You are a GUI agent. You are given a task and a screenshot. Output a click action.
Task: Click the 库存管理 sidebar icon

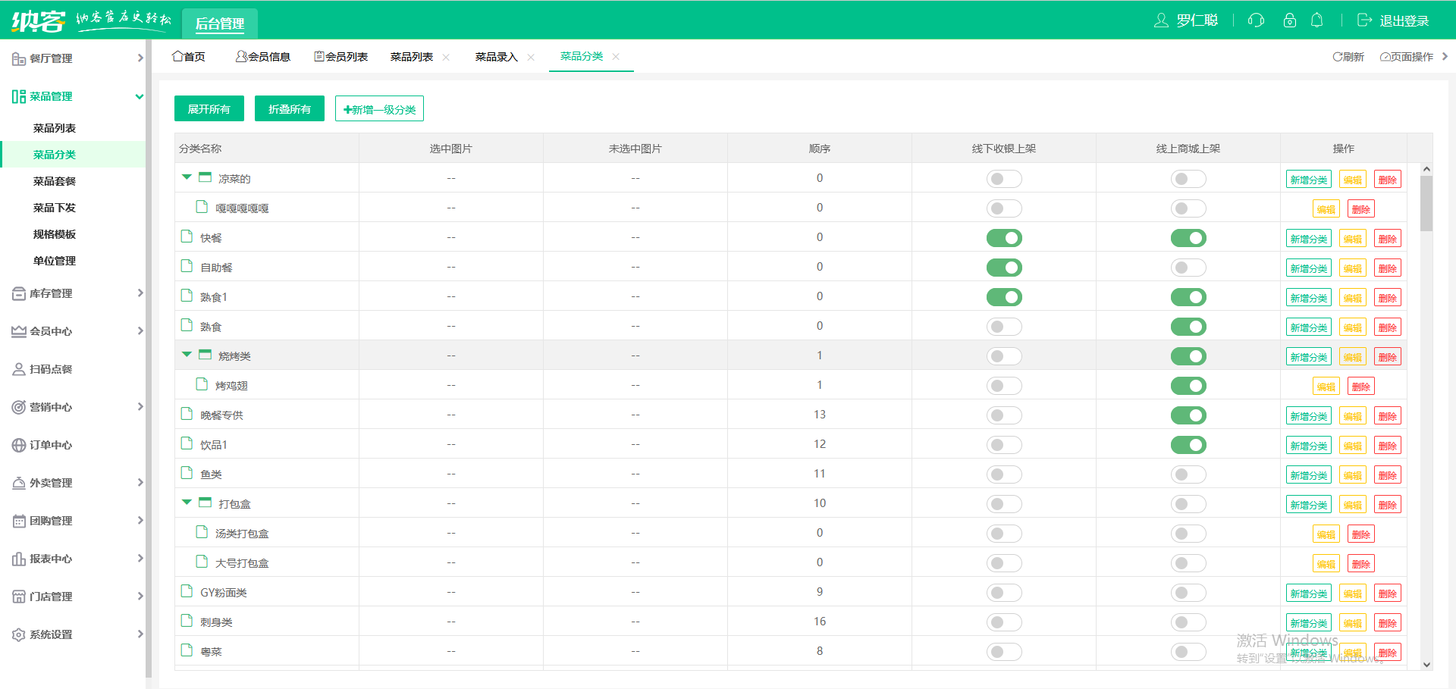[x=19, y=293]
